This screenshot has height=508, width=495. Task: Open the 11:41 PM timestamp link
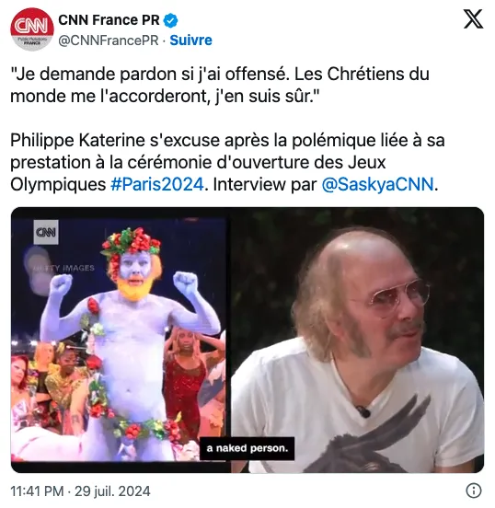37,491
